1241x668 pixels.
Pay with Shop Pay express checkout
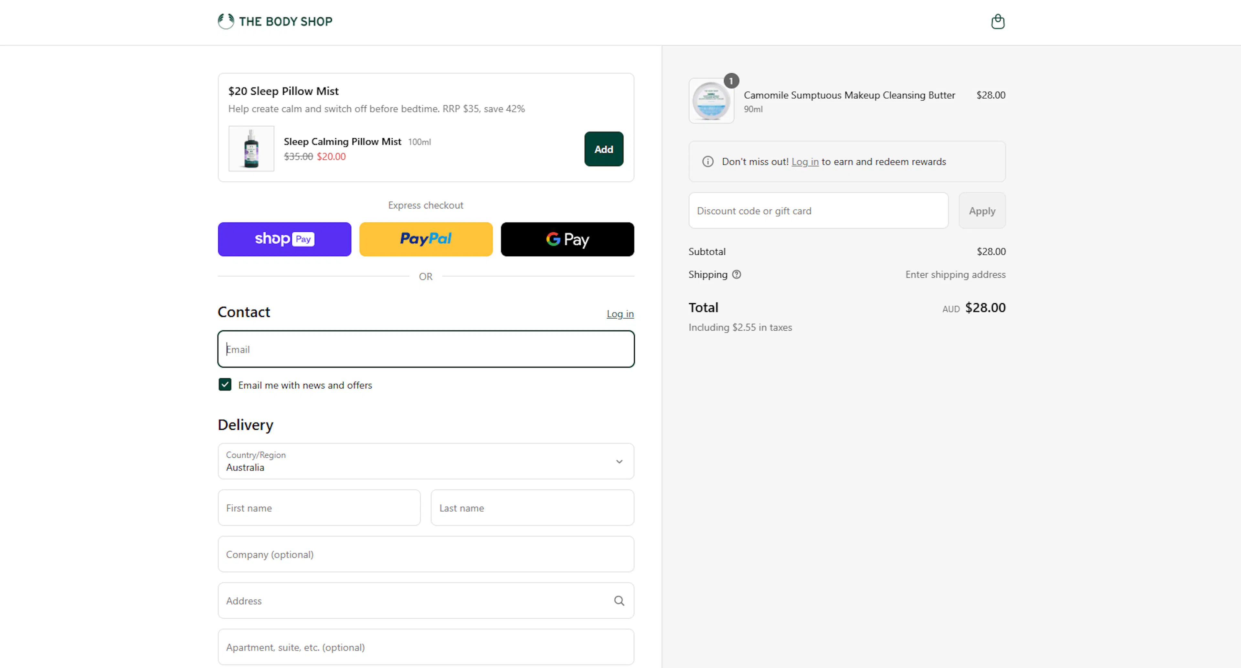(x=285, y=239)
